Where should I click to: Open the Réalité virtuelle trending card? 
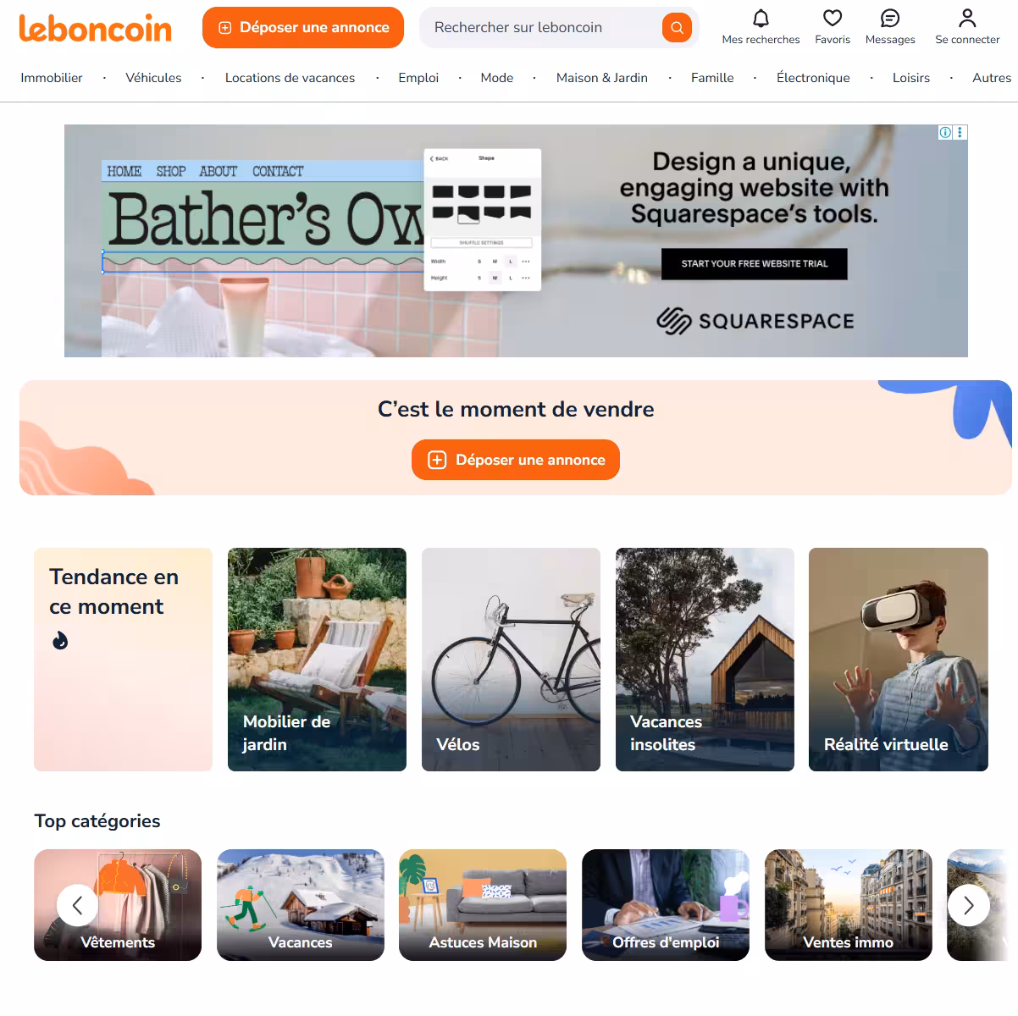point(899,660)
